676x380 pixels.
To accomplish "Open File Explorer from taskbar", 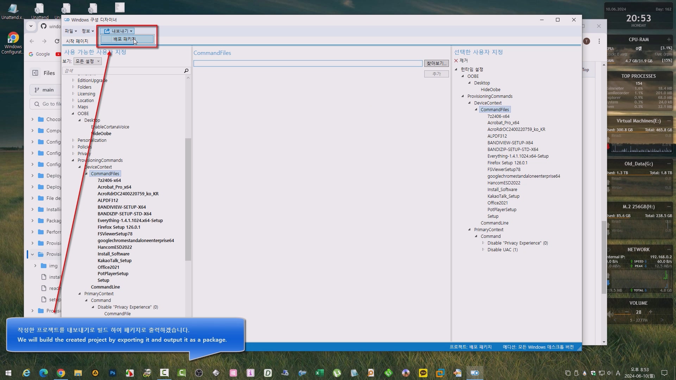I will click(x=78, y=373).
